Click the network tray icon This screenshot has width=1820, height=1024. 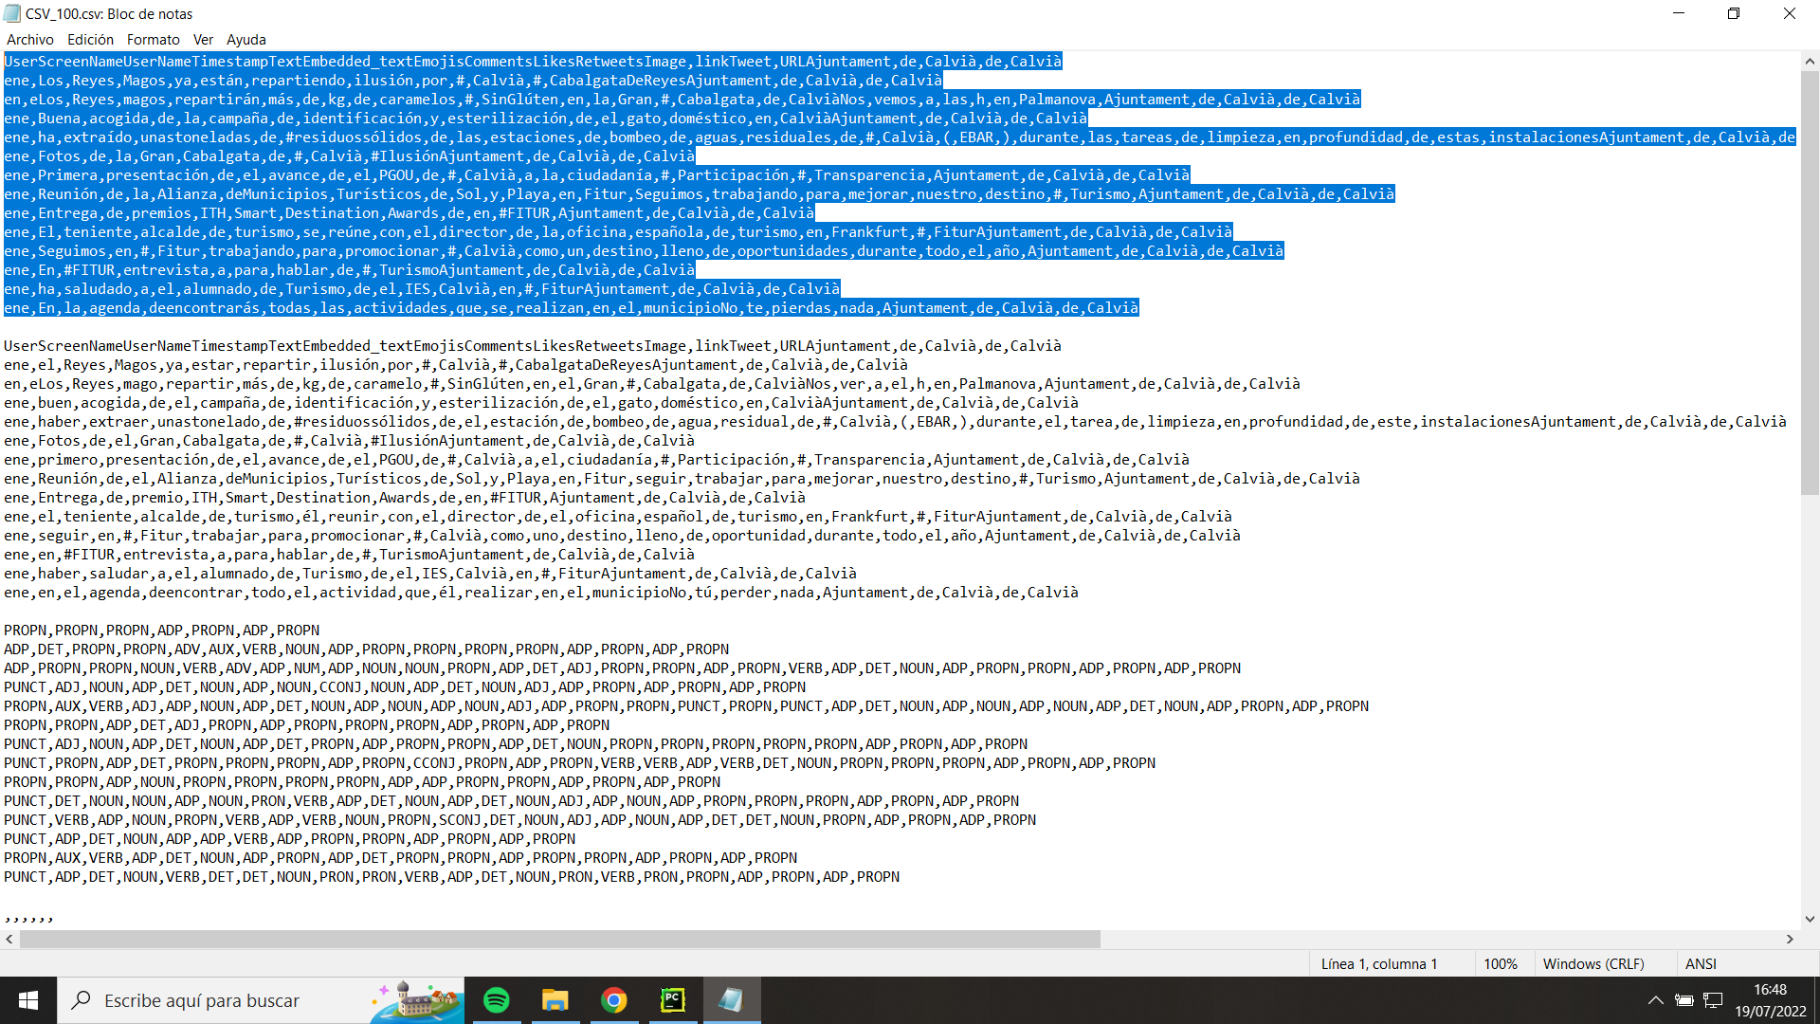coord(1713,1000)
